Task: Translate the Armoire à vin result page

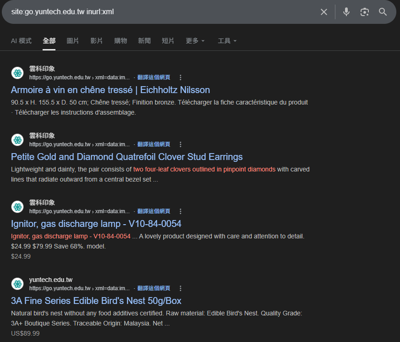Action: [154, 77]
